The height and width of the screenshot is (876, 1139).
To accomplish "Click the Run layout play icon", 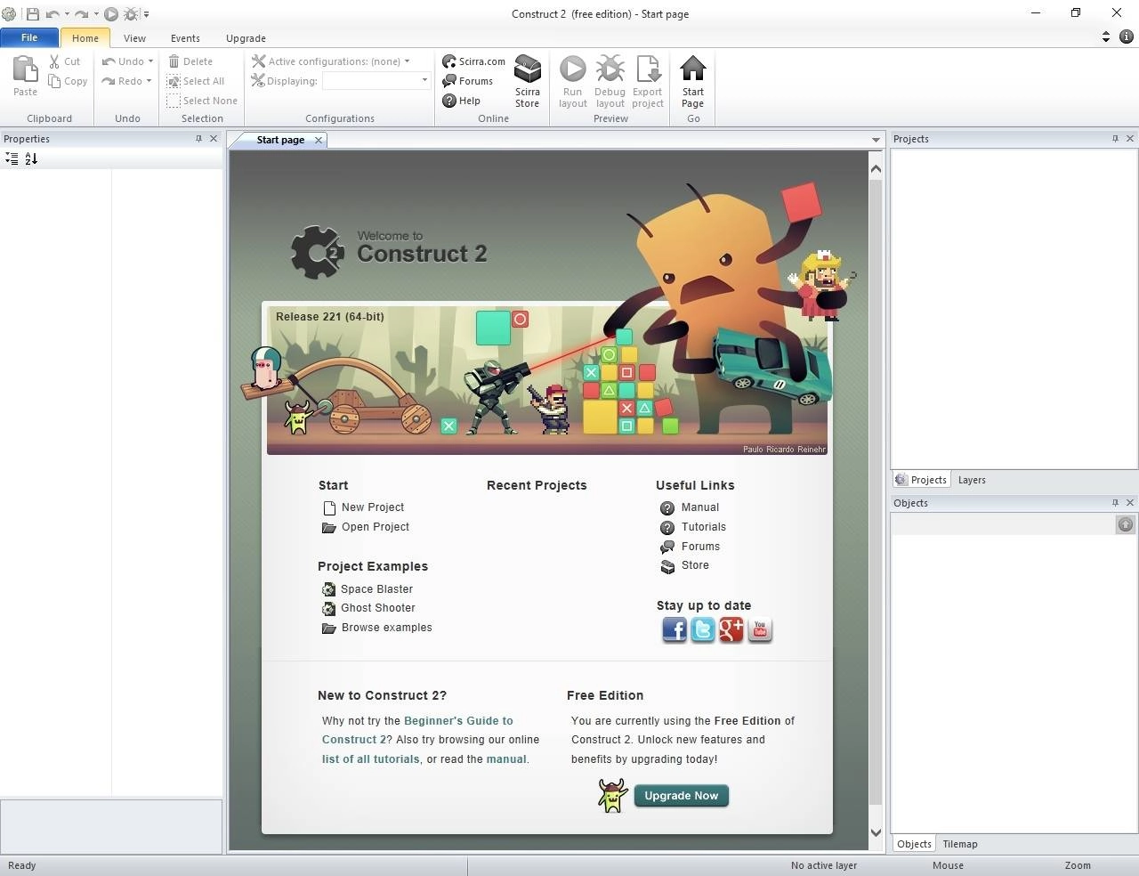I will coord(572,69).
